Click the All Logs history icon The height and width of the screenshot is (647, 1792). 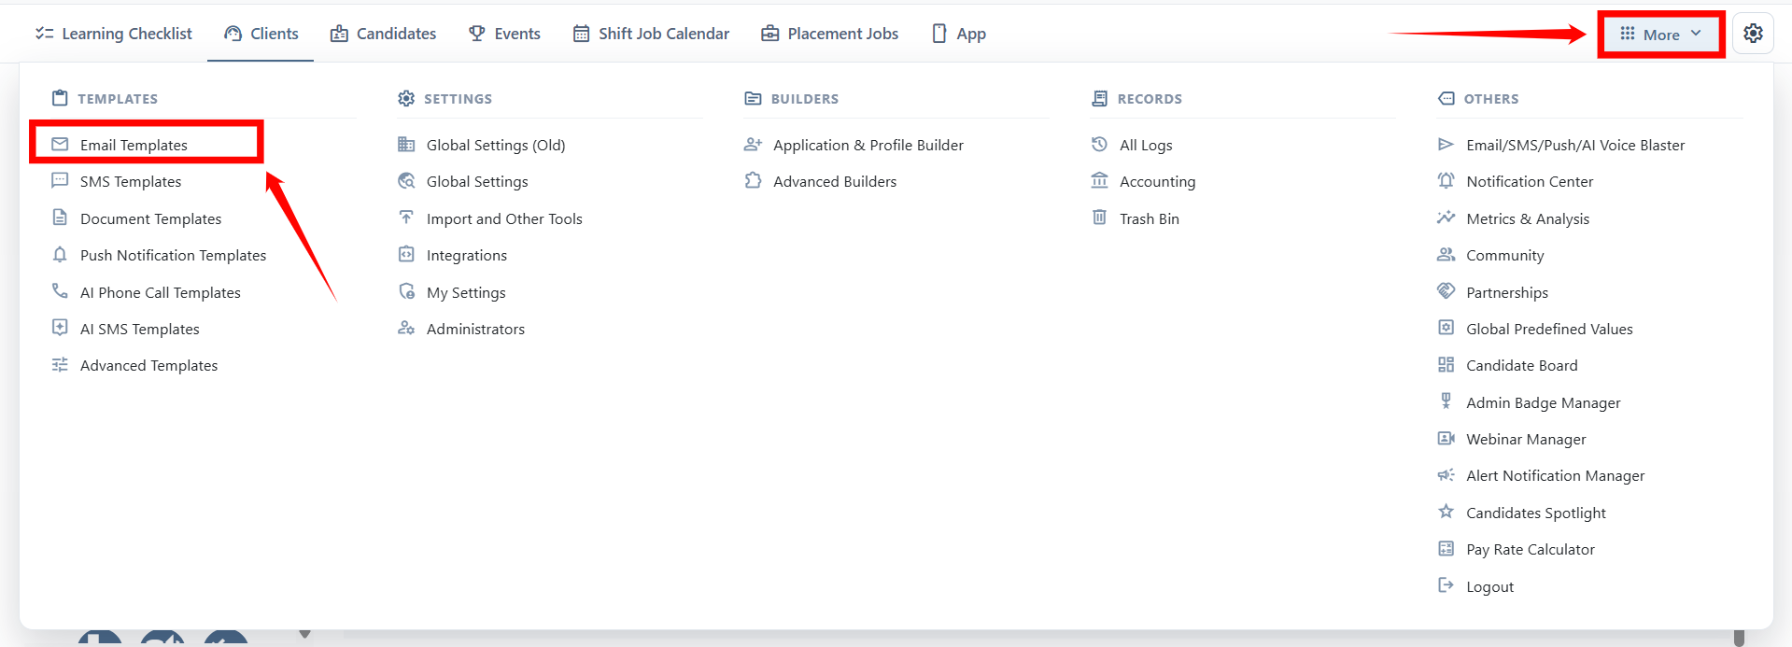(1099, 145)
